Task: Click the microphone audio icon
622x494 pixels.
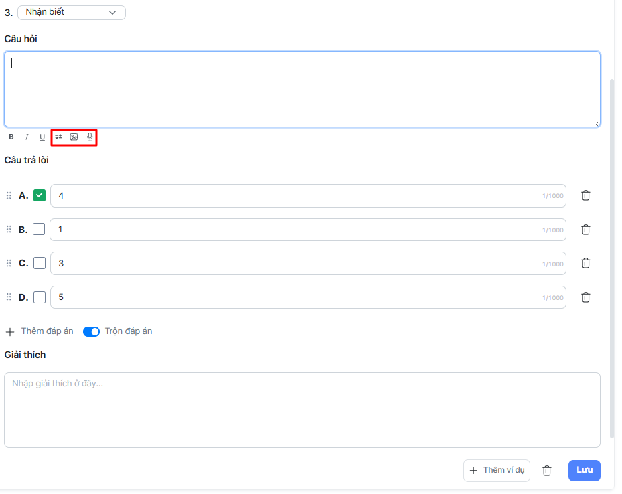Action: [90, 137]
